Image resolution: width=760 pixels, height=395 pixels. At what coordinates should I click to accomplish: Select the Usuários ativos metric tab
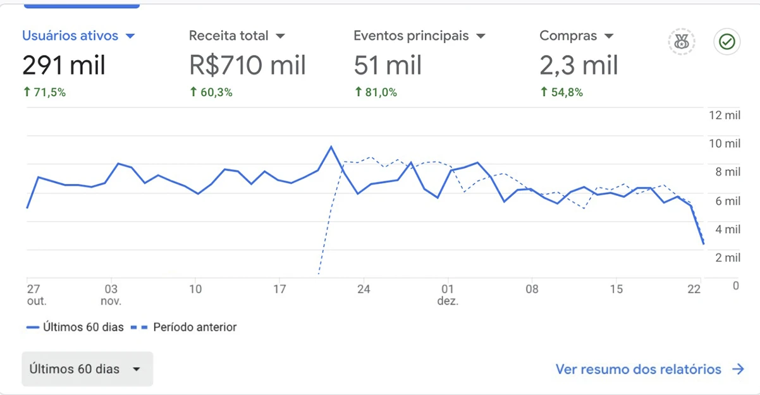click(x=70, y=36)
